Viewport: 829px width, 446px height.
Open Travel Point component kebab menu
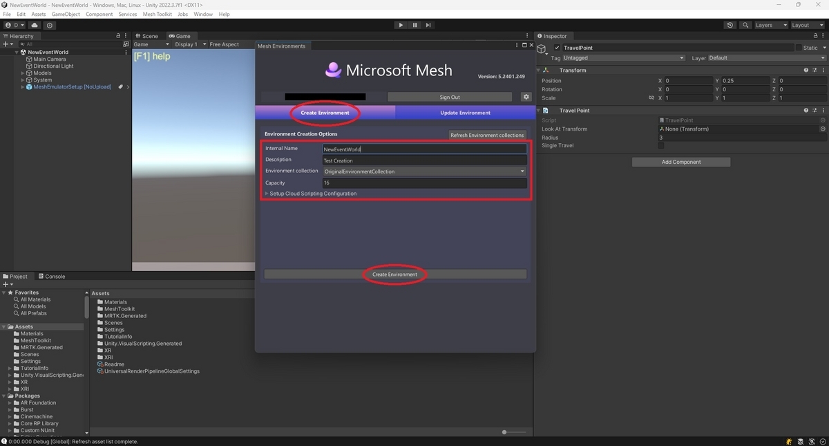[822, 110]
